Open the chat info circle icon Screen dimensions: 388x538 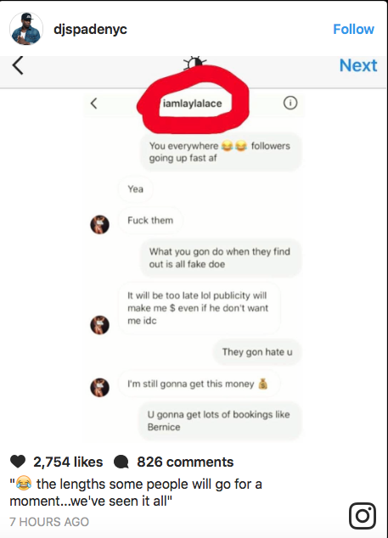point(290,103)
